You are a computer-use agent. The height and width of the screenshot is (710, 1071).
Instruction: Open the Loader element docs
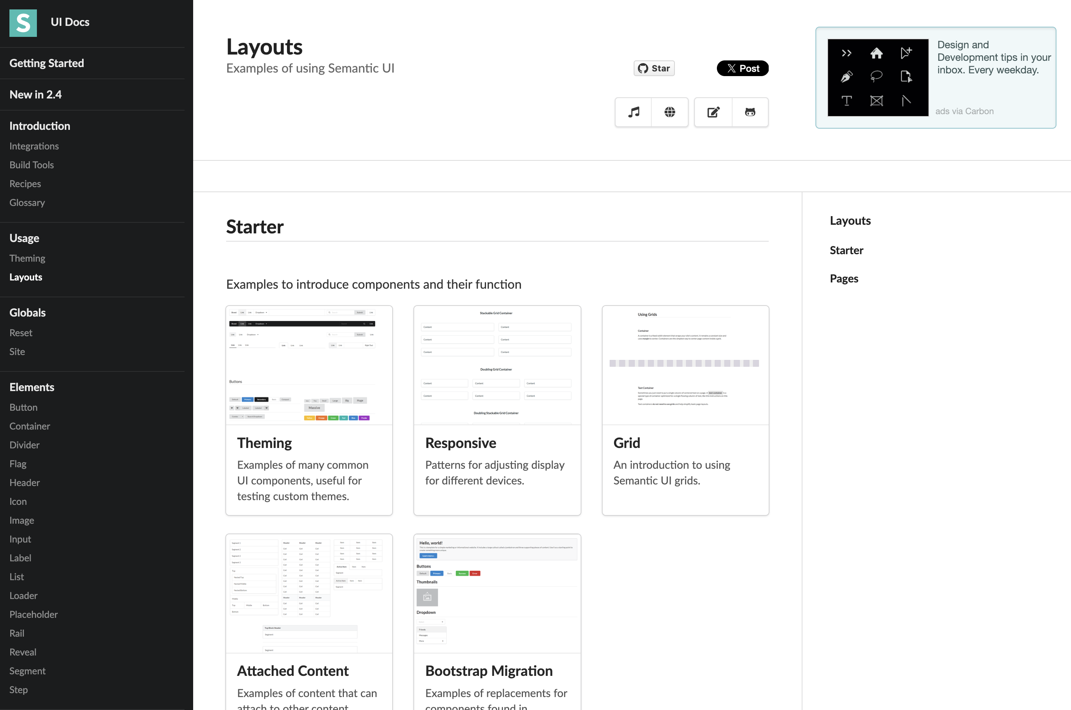(24, 595)
